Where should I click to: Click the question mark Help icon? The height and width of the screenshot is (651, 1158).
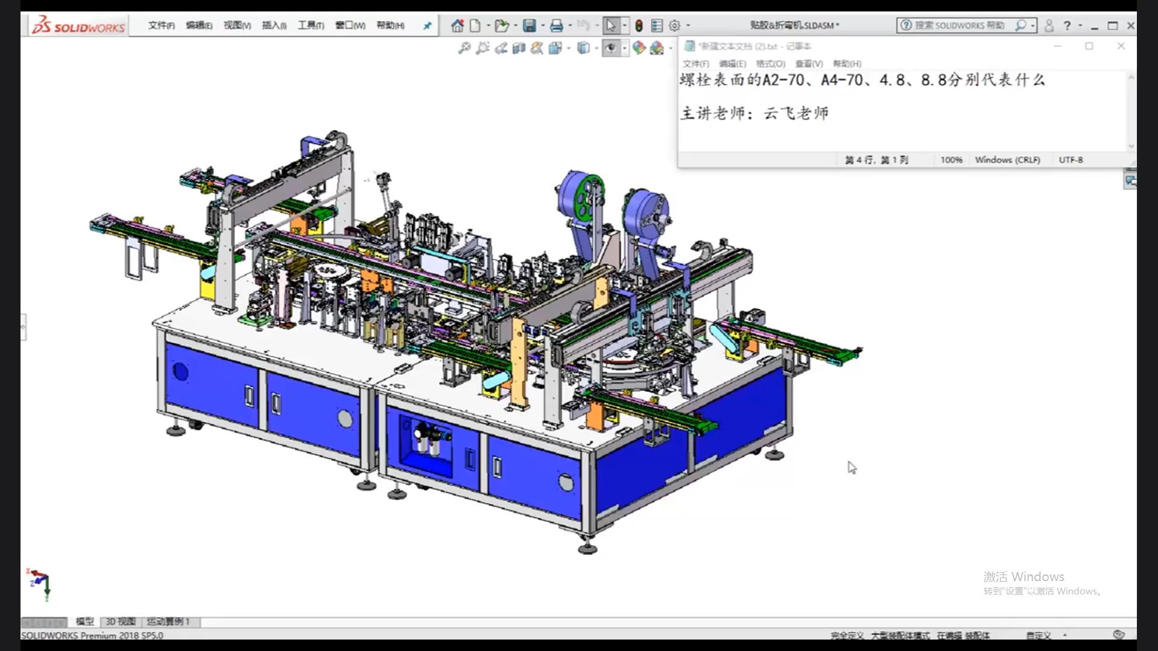pos(1068,25)
